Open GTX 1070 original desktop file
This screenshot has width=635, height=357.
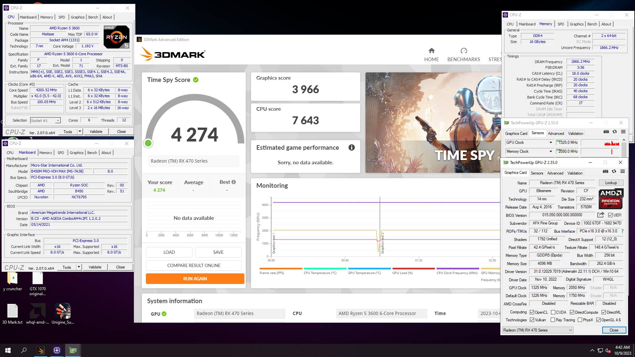[x=38, y=284]
